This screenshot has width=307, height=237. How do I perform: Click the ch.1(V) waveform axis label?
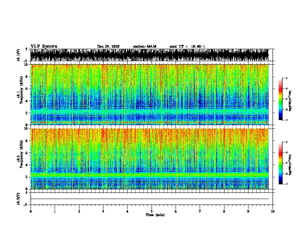coord(19,55)
